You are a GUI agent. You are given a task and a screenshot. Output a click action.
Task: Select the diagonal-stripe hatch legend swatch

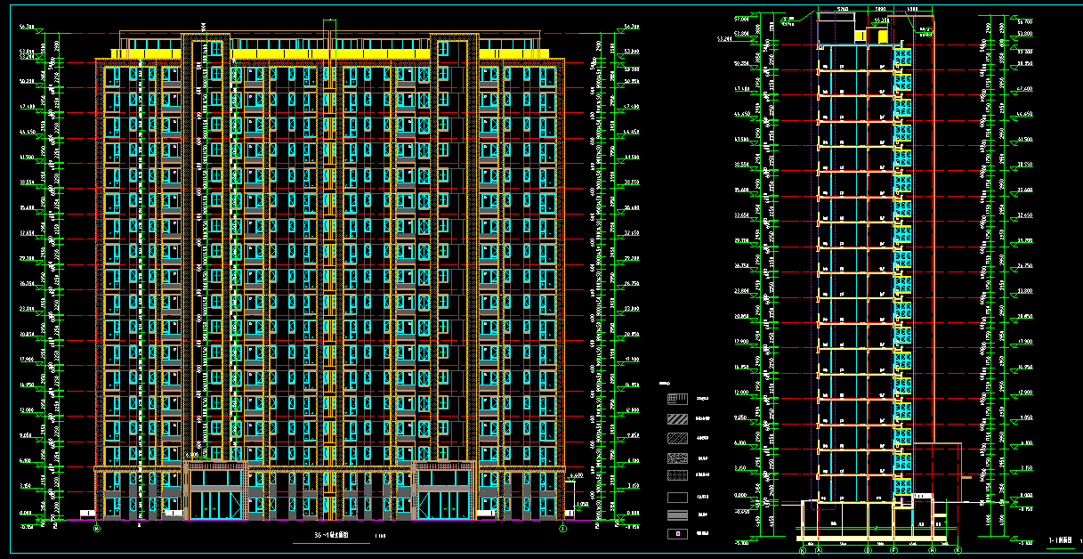677,417
